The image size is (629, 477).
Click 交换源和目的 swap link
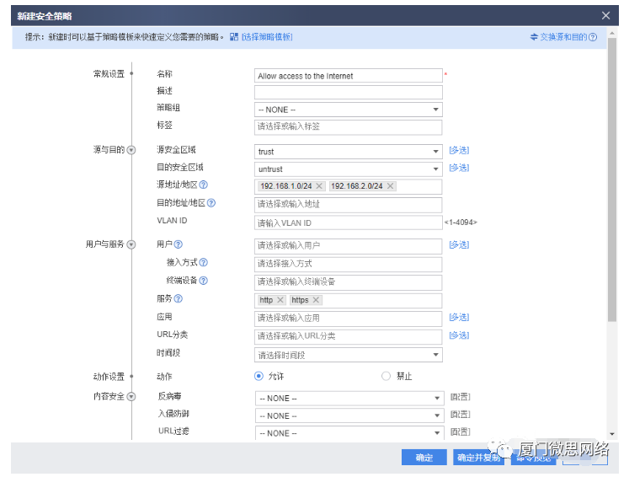[559, 37]
